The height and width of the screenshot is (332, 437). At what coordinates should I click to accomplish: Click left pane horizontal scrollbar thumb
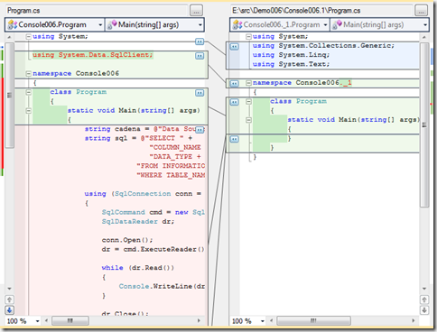pos(70,321)
